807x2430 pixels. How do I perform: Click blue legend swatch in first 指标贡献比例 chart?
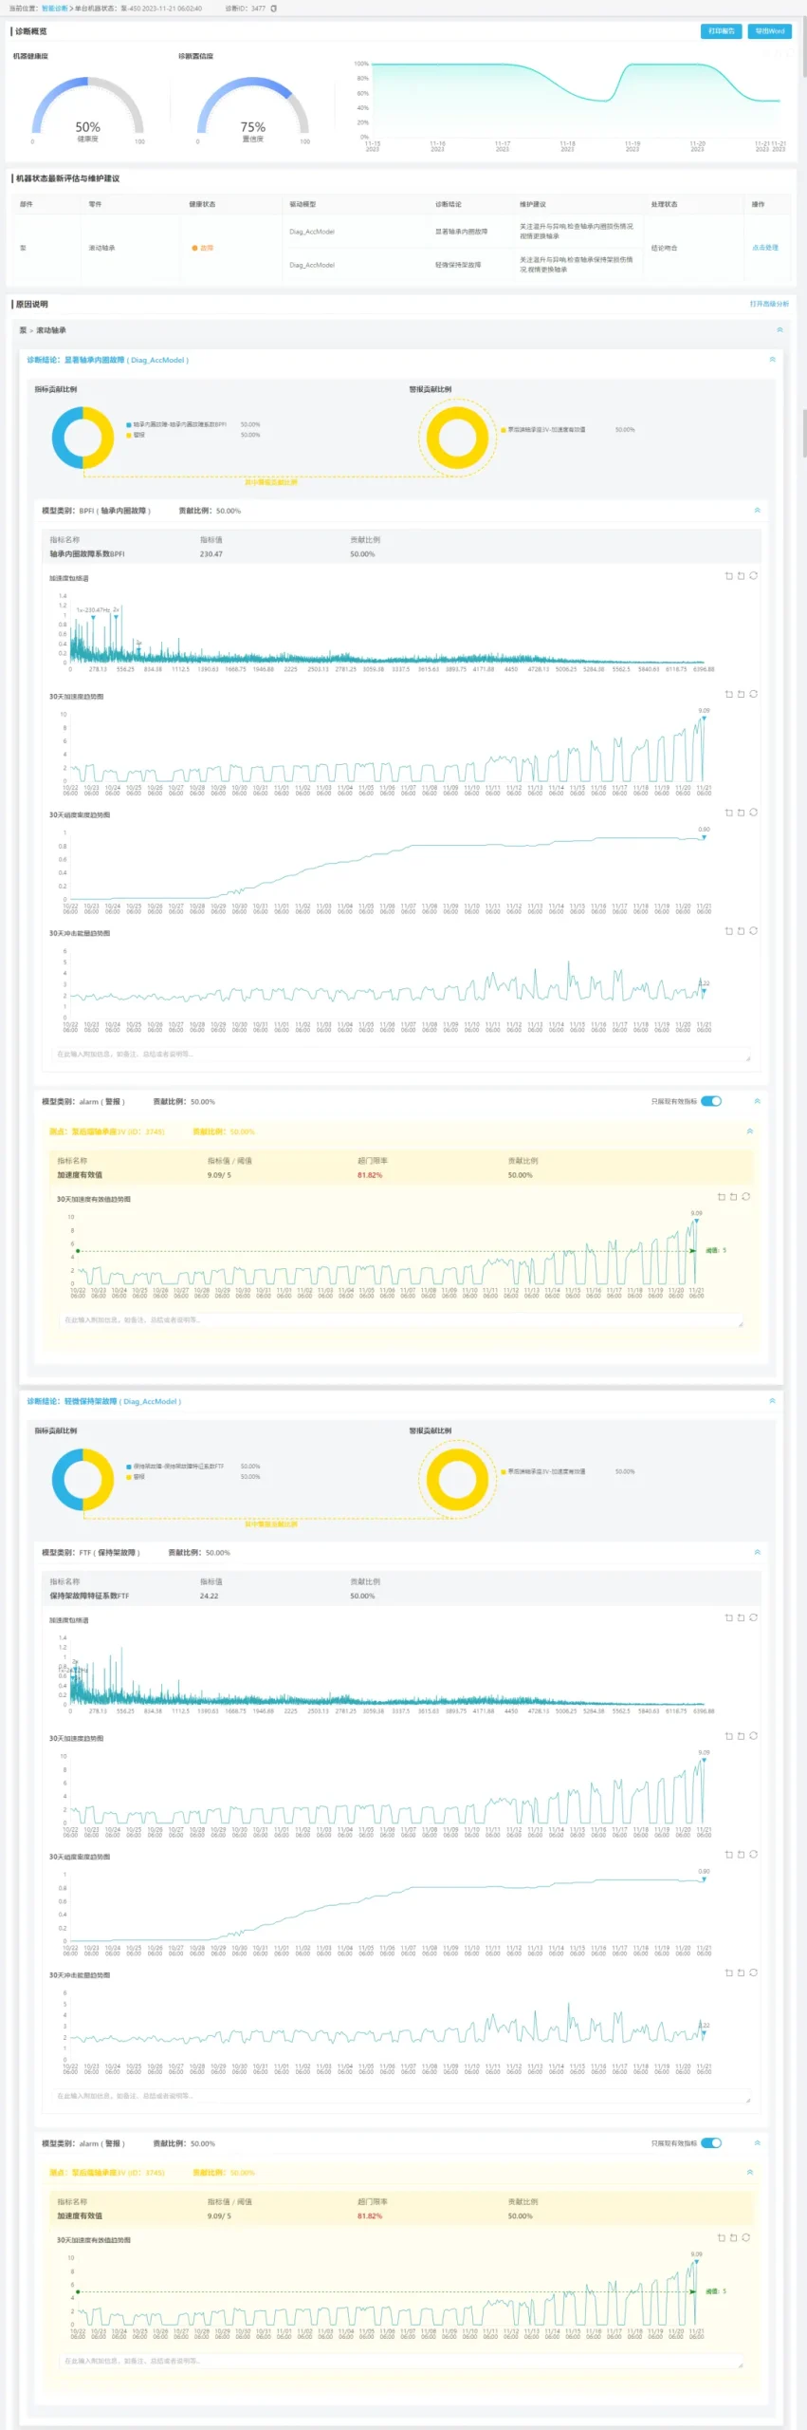(x=129, y=425)
